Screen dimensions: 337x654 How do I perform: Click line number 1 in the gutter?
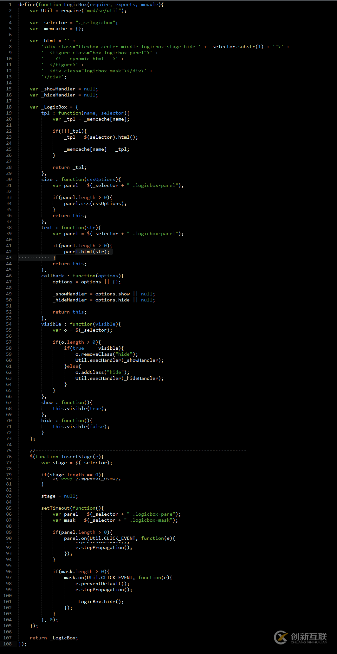click(x=10, y=4)
